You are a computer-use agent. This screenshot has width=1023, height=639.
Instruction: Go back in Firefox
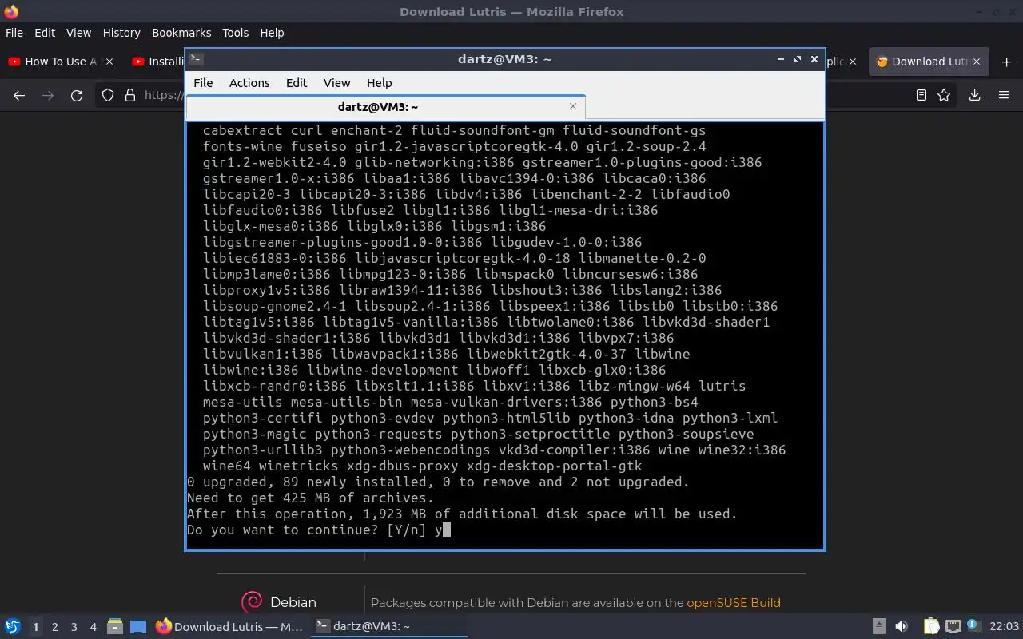(19, 95)
